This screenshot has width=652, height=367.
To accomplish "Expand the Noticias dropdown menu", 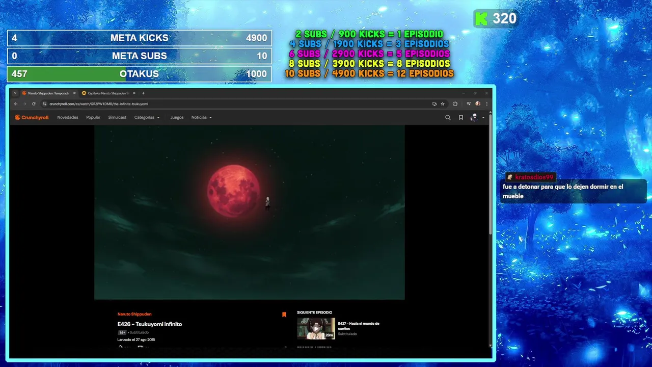I will coord(201,117).
